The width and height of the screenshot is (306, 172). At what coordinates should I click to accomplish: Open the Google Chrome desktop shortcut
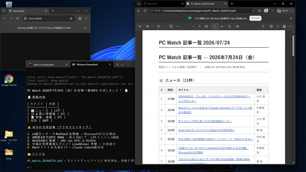pyautogui.click(x=9, y=80)
